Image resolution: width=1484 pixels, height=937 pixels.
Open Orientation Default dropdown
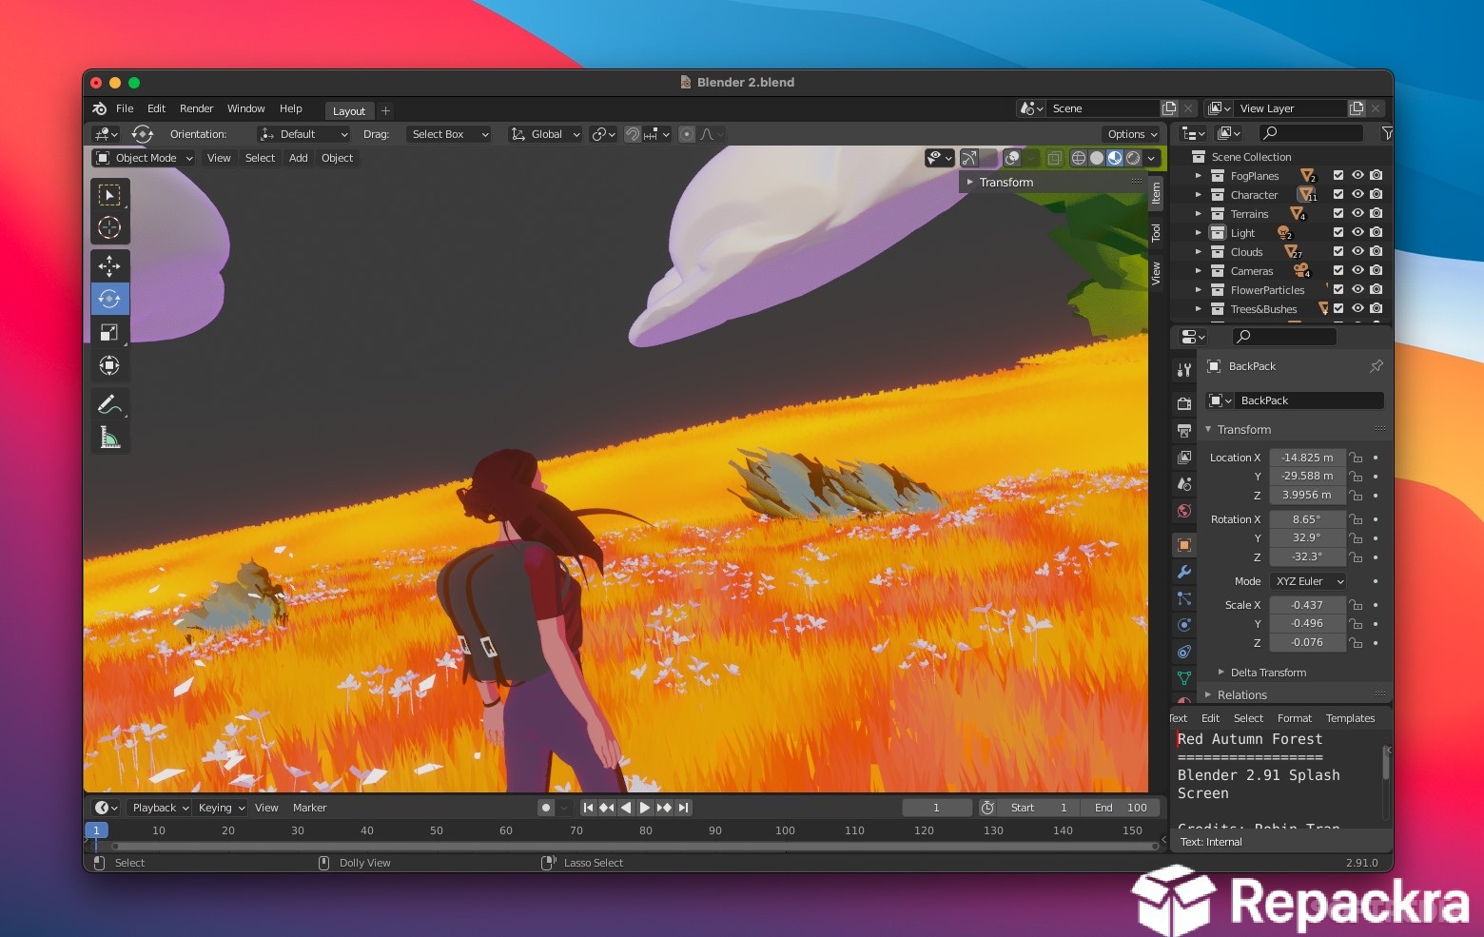click(x=304, y=134)
